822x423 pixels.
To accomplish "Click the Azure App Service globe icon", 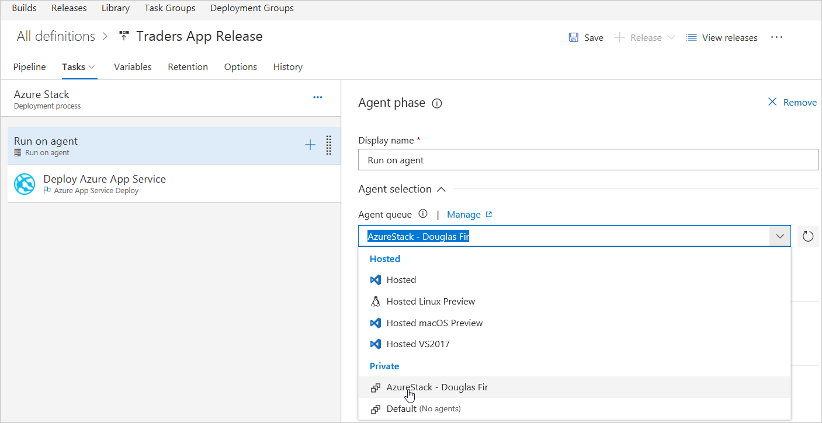I will coord(25,184).
